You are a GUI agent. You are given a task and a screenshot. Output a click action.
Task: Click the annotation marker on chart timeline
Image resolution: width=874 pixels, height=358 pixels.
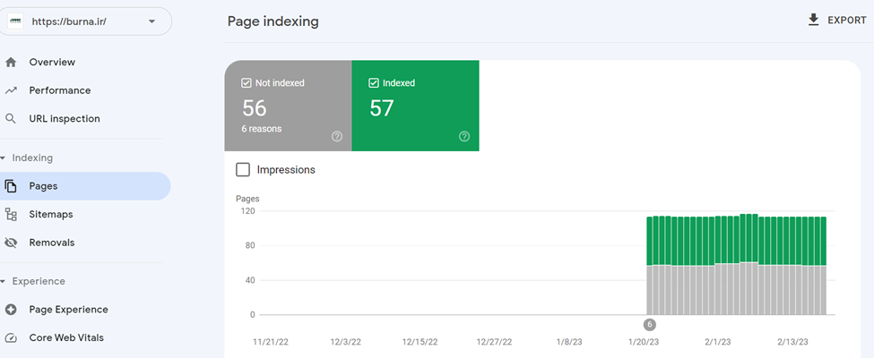click(x=650, y=325)
